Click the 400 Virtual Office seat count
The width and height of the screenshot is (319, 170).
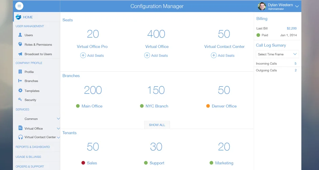pyautogui.click(x=156, y=34)
